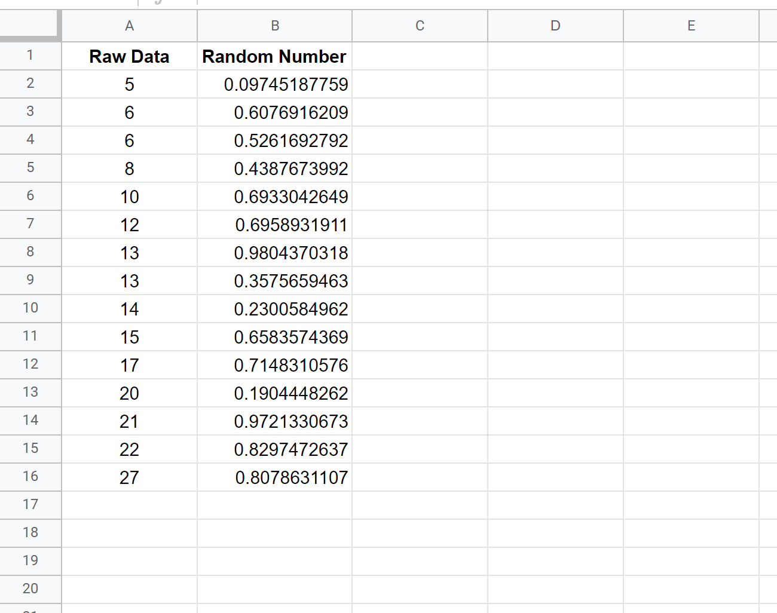Select Raw Data value 10 cell

pos(129,197)
